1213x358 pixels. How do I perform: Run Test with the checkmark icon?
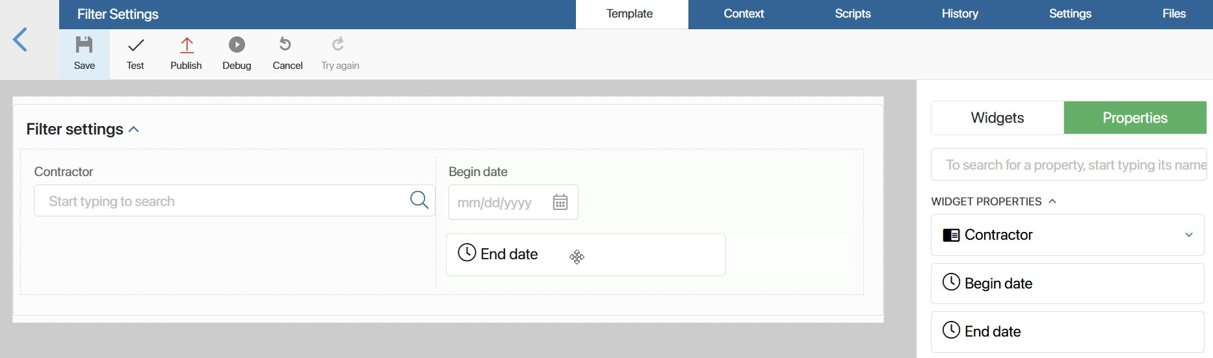[x=136, y=45]
